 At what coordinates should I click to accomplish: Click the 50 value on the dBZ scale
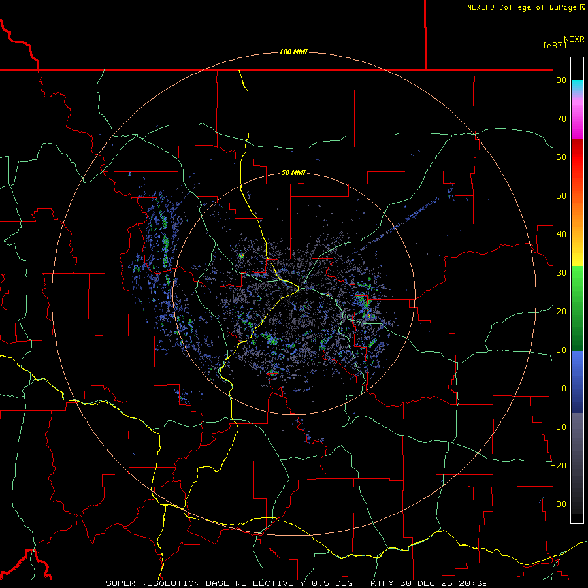pyautogui.click(x=561, y=196)
